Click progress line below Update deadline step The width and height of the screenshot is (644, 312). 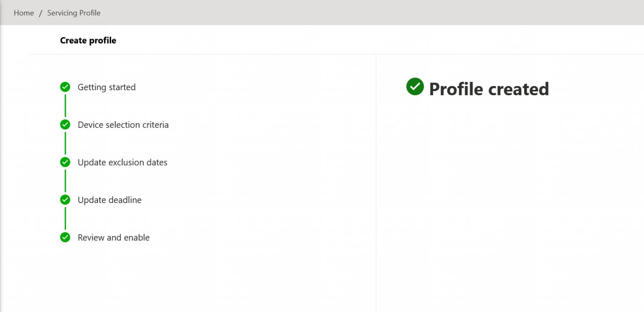pyautogui.click(x=65, y=218)
